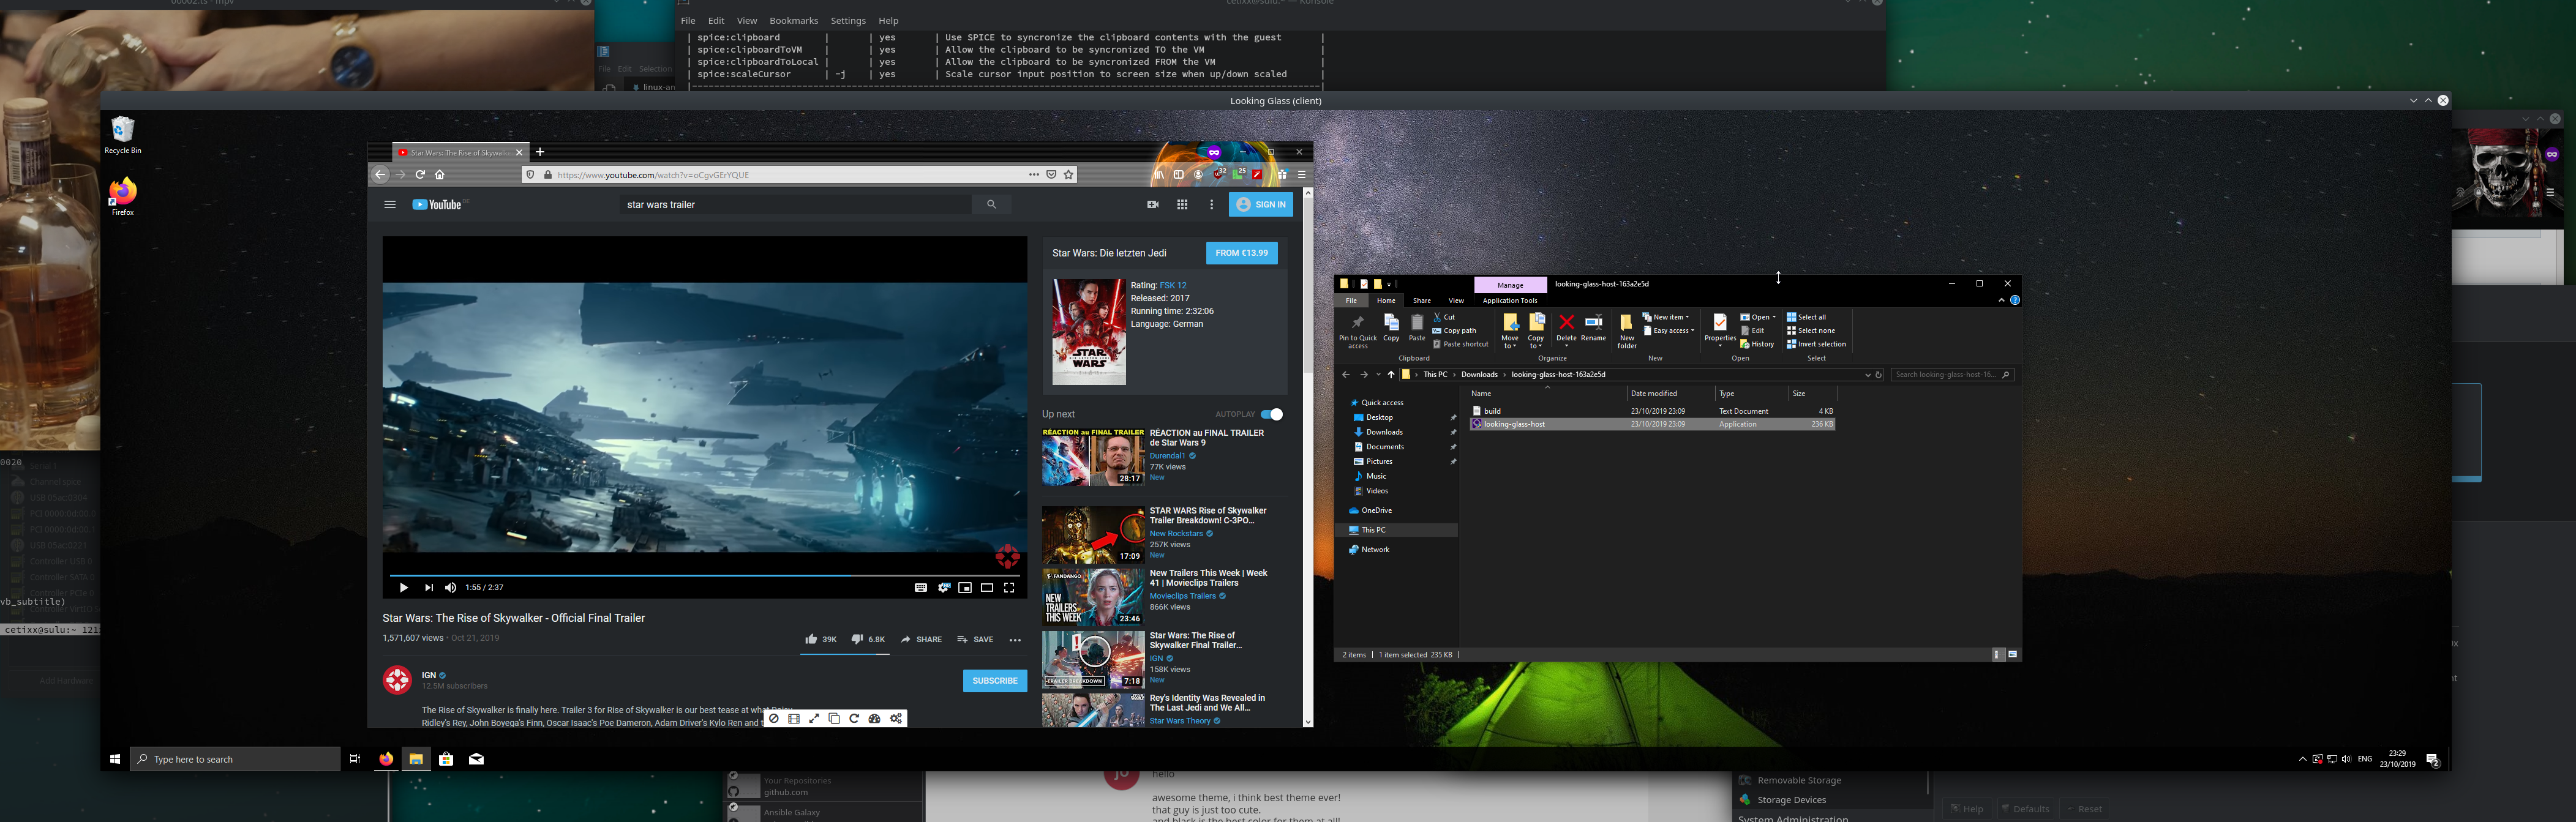The height and width of the screenshot is (822, 2576).
Task: Select OneDrive in navigation pane
Action: tap(1376, 510)
